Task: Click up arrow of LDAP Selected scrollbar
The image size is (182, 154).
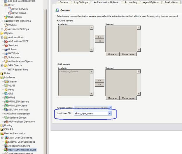Action: coord(139,72)
